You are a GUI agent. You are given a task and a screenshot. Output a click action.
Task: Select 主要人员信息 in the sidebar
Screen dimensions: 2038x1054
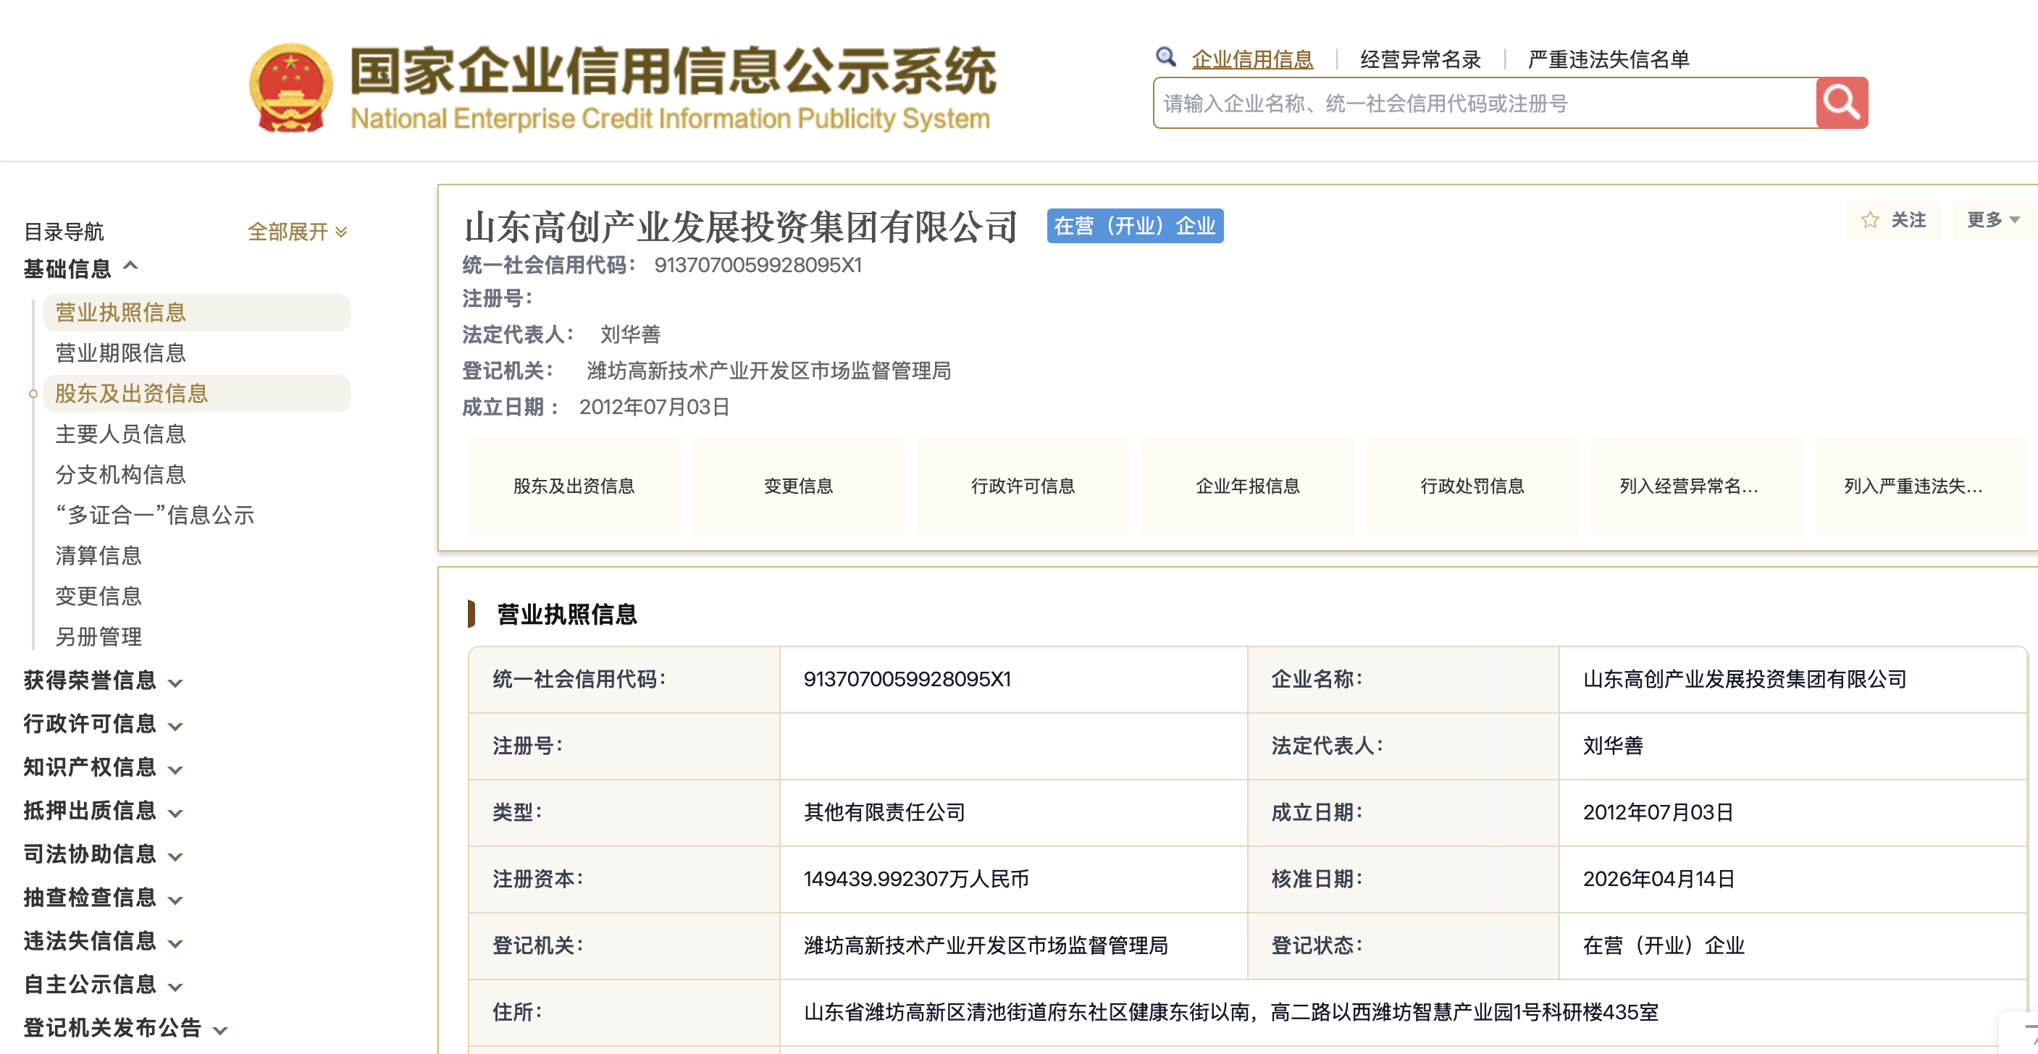(120, 434)
